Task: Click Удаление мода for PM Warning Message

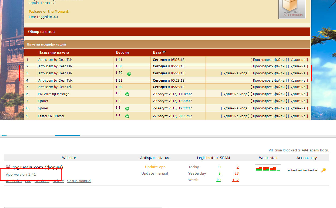Action: (235, 94)
